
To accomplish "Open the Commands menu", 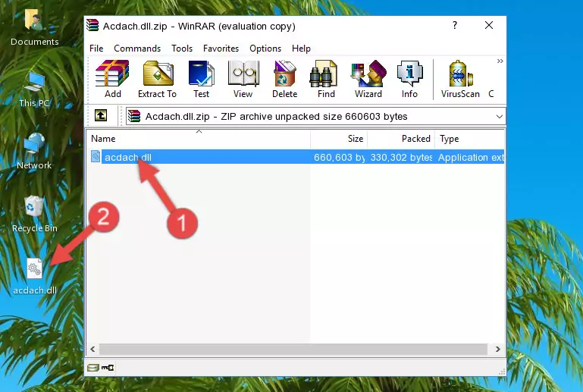I will pos(137,49).
